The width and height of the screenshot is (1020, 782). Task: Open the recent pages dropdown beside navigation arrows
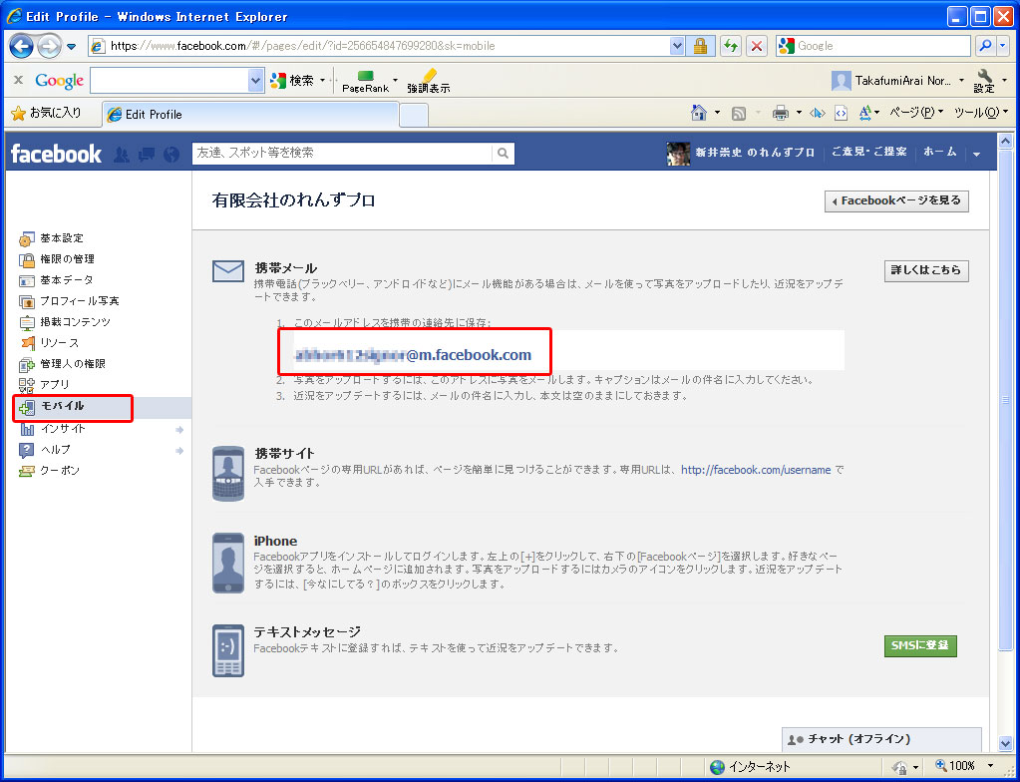click(x=72, y=47)
